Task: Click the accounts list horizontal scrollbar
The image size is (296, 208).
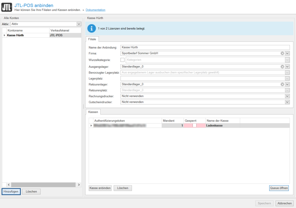Action: [42, 185]
